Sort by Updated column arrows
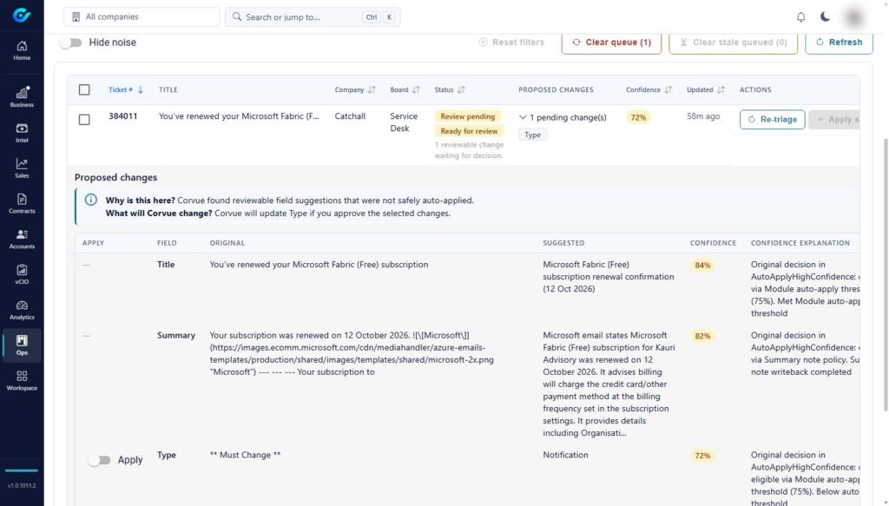This screenshot has width=889, height=506. pyautogui.click(x=721, y=89)
